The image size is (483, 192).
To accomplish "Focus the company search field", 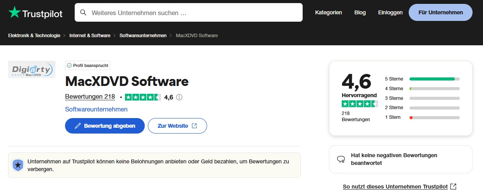I will click(188, 12).
